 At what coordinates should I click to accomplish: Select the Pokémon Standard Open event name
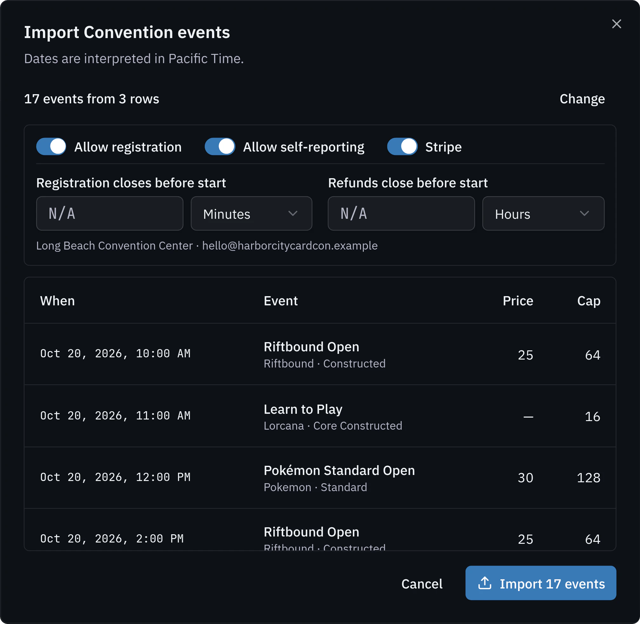pos(339,470)
